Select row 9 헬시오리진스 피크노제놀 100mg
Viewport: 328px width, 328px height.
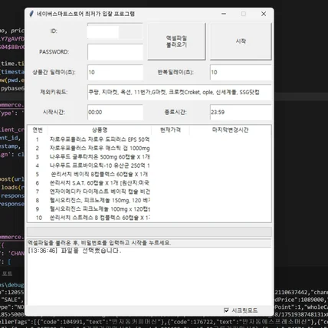coord(149,209)
